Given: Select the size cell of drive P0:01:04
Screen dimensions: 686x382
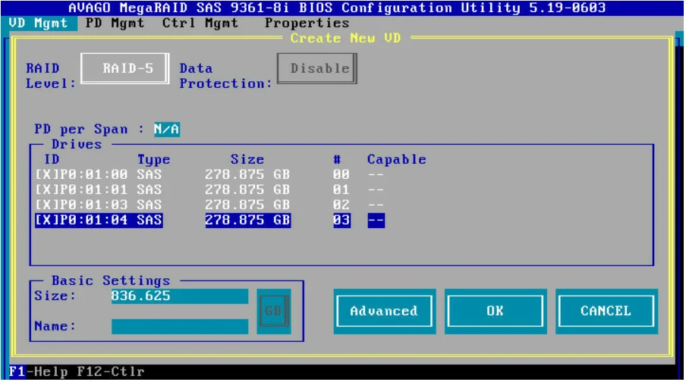Looking at the screenshot, I should pos(247,221).
